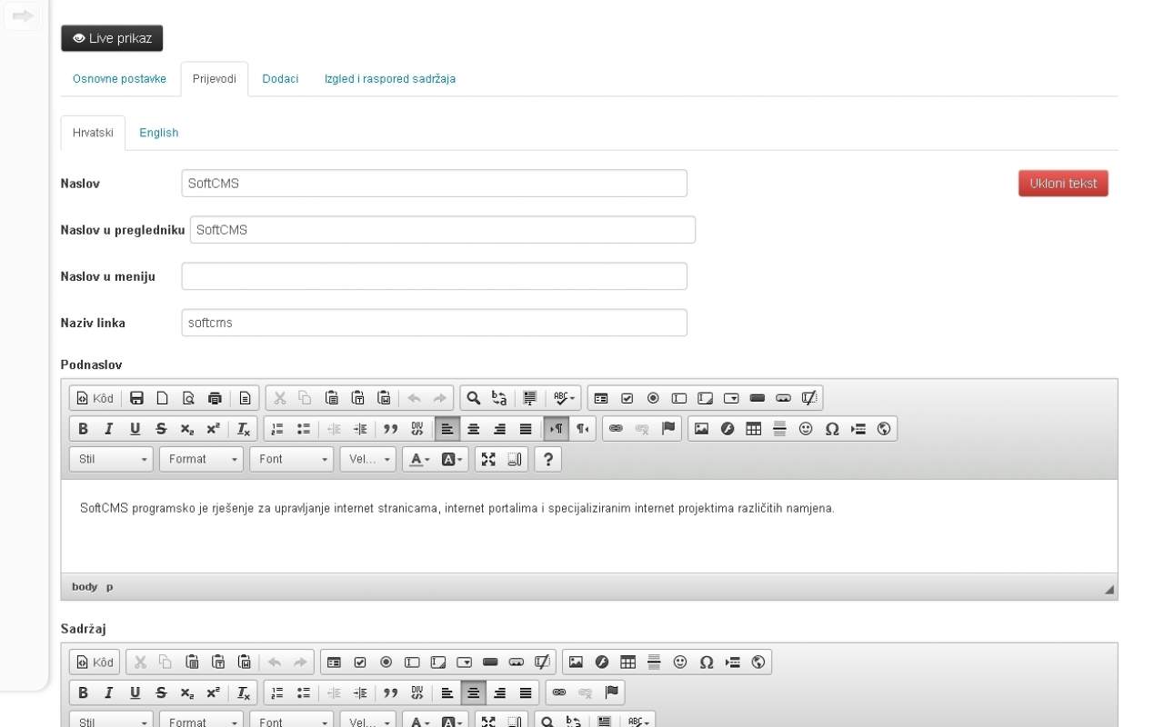Open Font dropdown in Podnaslov editor
Image resolution: width=1164 pixels, height=727 pixels.
pos(291,459)
